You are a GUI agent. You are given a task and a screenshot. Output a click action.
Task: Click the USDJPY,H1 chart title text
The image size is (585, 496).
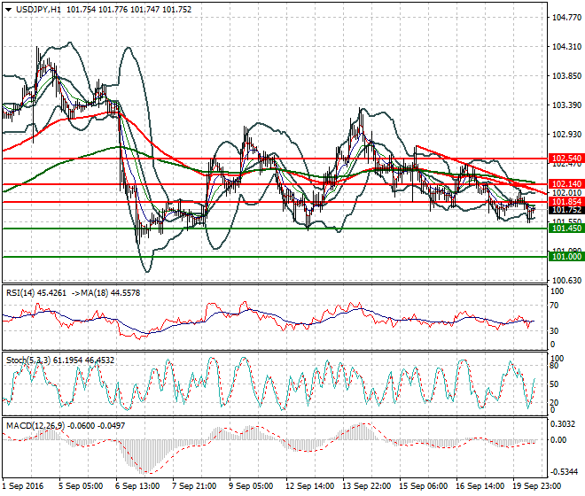(38, 8)
